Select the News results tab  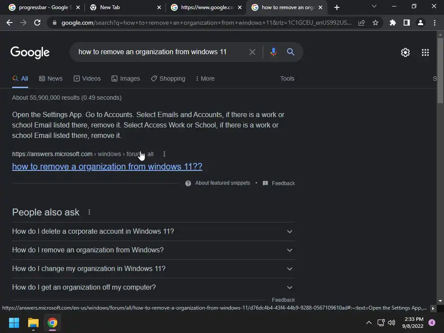tap(51, 78)
